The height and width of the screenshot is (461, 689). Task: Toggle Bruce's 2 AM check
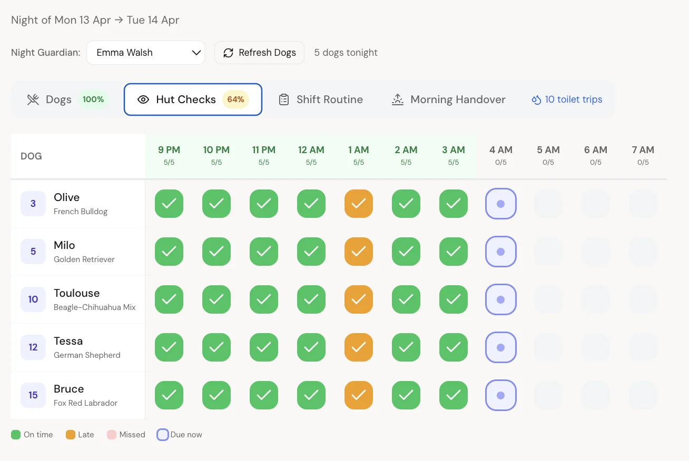coord(406,395)
